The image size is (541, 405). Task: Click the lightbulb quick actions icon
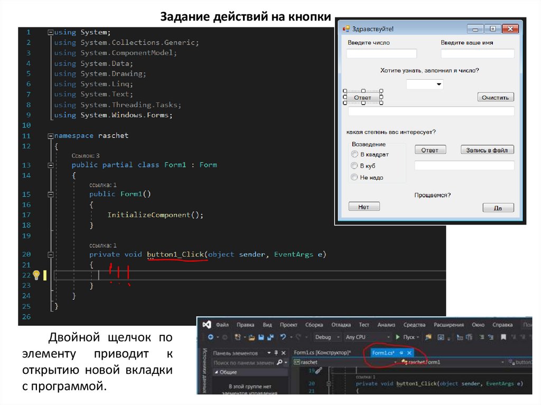[36, 275]
